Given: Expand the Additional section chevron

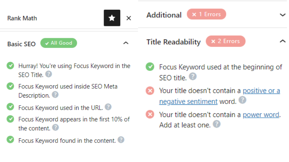Looking at the screenshot, I should point(282,15).
